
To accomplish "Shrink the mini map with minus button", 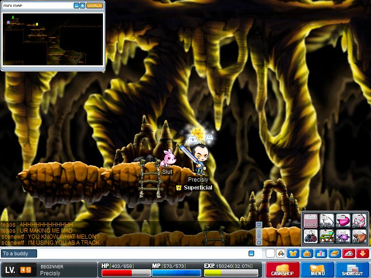I will (x=76, y=6).
